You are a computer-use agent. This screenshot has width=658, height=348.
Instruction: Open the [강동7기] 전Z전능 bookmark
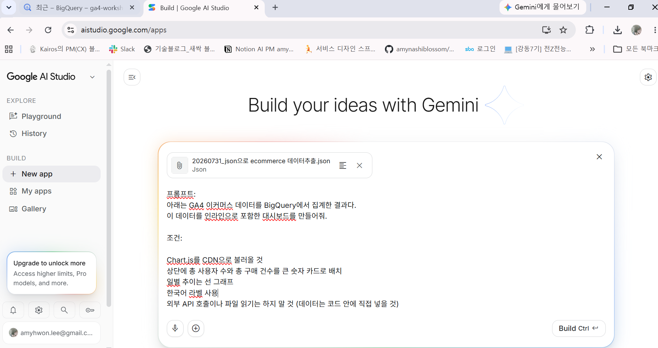[x=538, y=49]
